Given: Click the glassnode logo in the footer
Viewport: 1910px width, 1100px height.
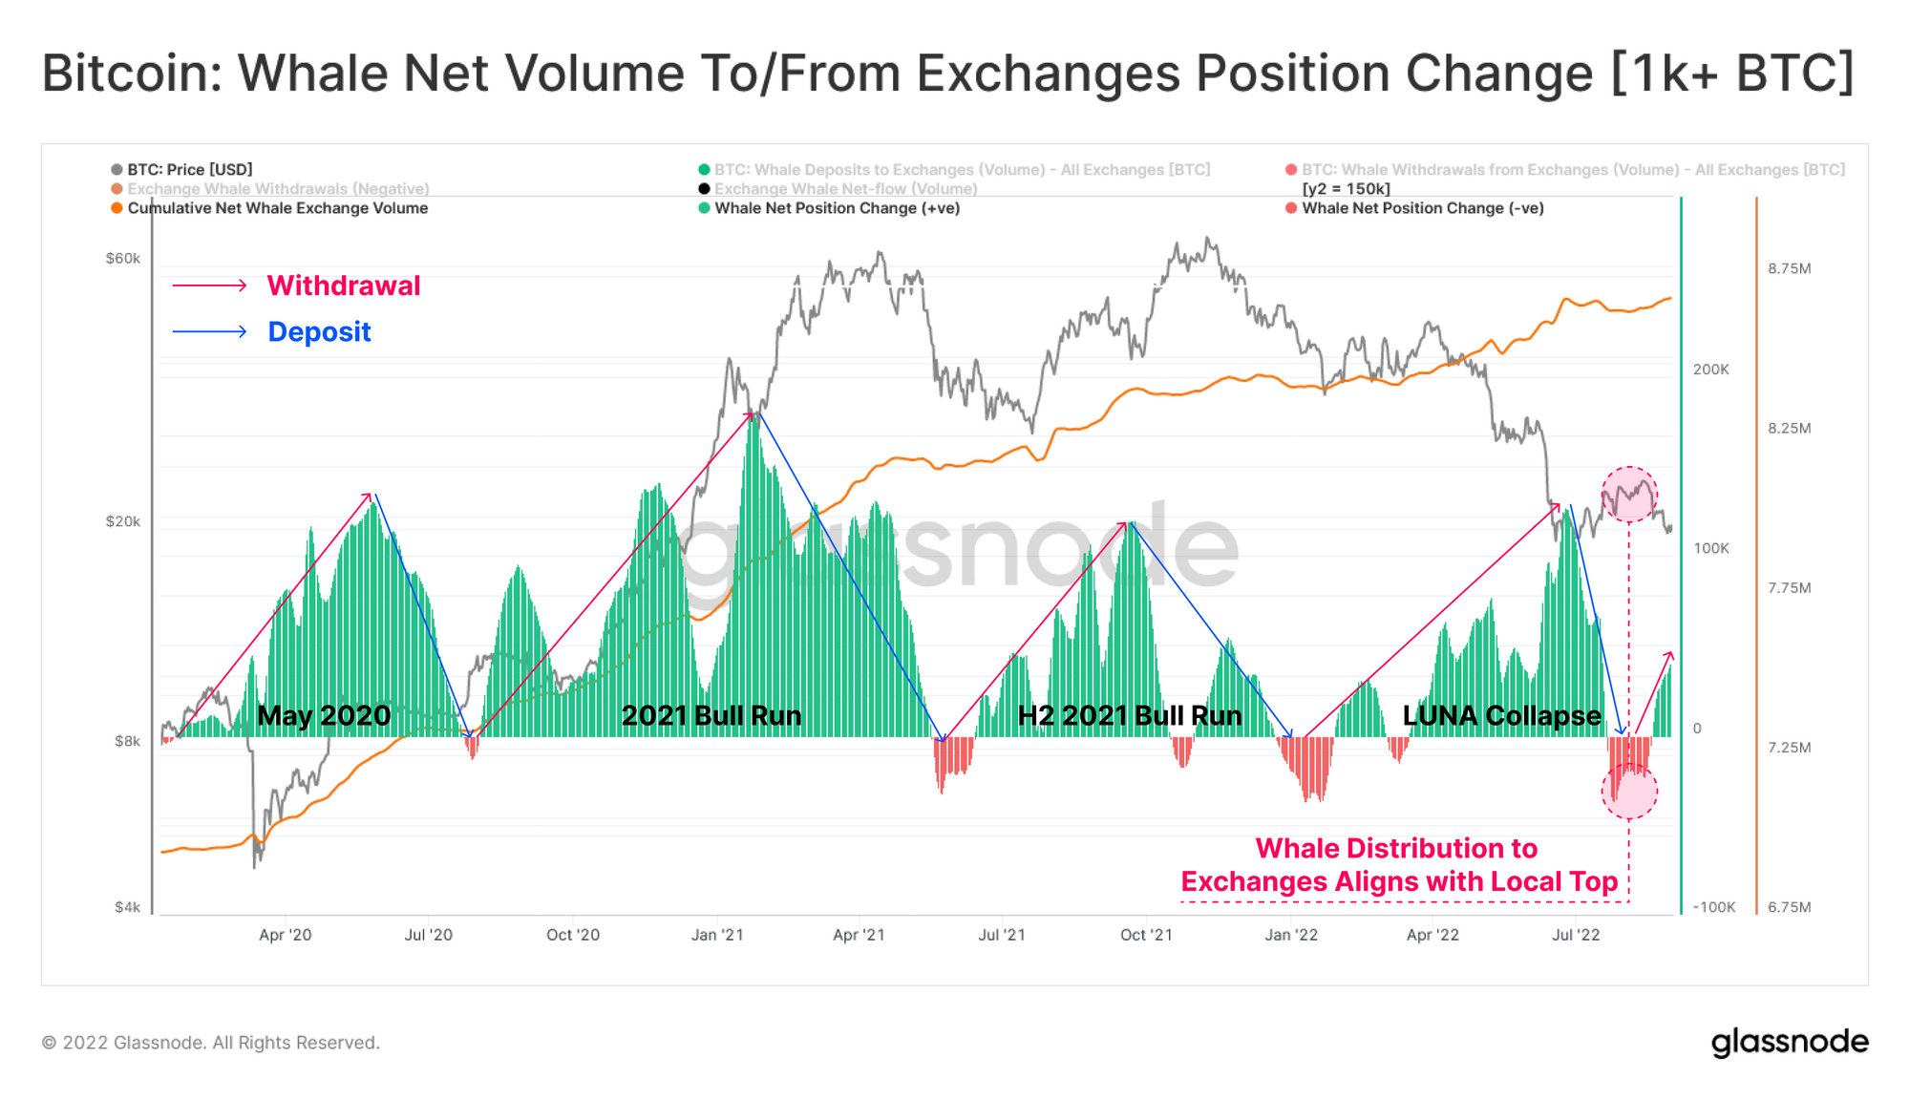Looking at the screenshot, I should pyautogui.click(x=1789, y=1042).
